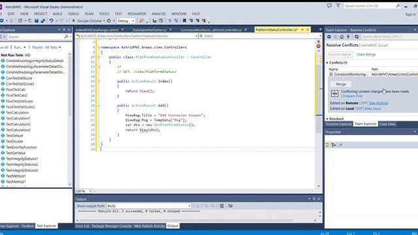Click the feedback icon near Quick Launch
This screenshot has width=418, height=235.
(329, 6)
